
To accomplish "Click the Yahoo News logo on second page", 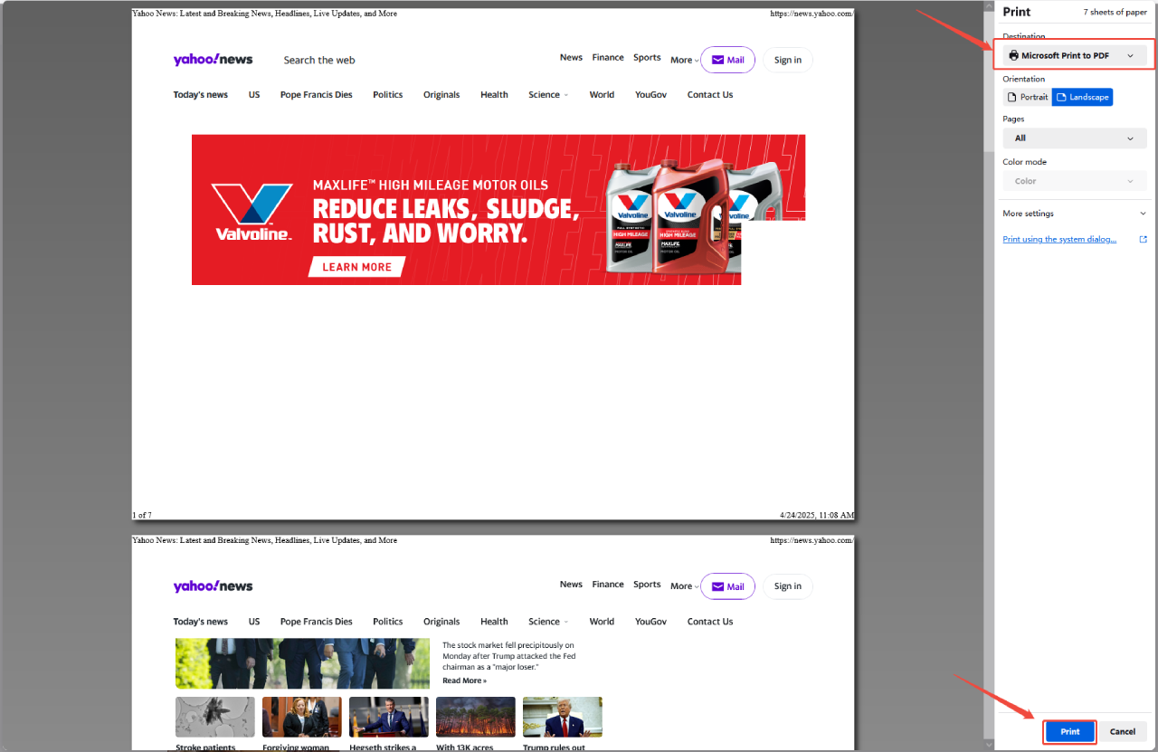I will tap(213, 586).
